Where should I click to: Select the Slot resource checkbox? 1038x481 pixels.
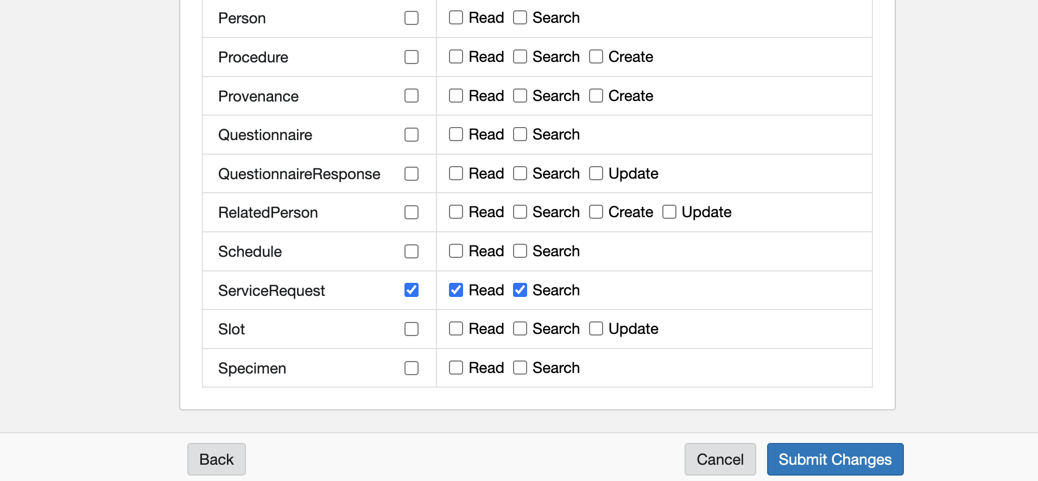pyautogui.click(x=412, y=329)
